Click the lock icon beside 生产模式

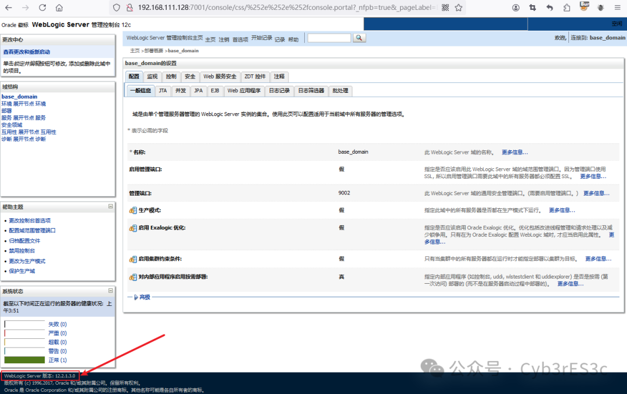click(133, 211)
